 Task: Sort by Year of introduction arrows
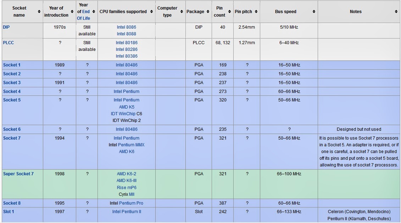(x=72, y=11)
